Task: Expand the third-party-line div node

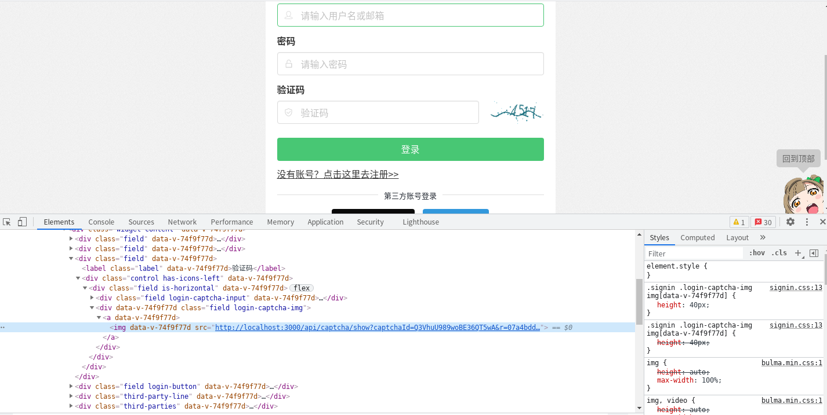Action: click(x=71, y=396)
